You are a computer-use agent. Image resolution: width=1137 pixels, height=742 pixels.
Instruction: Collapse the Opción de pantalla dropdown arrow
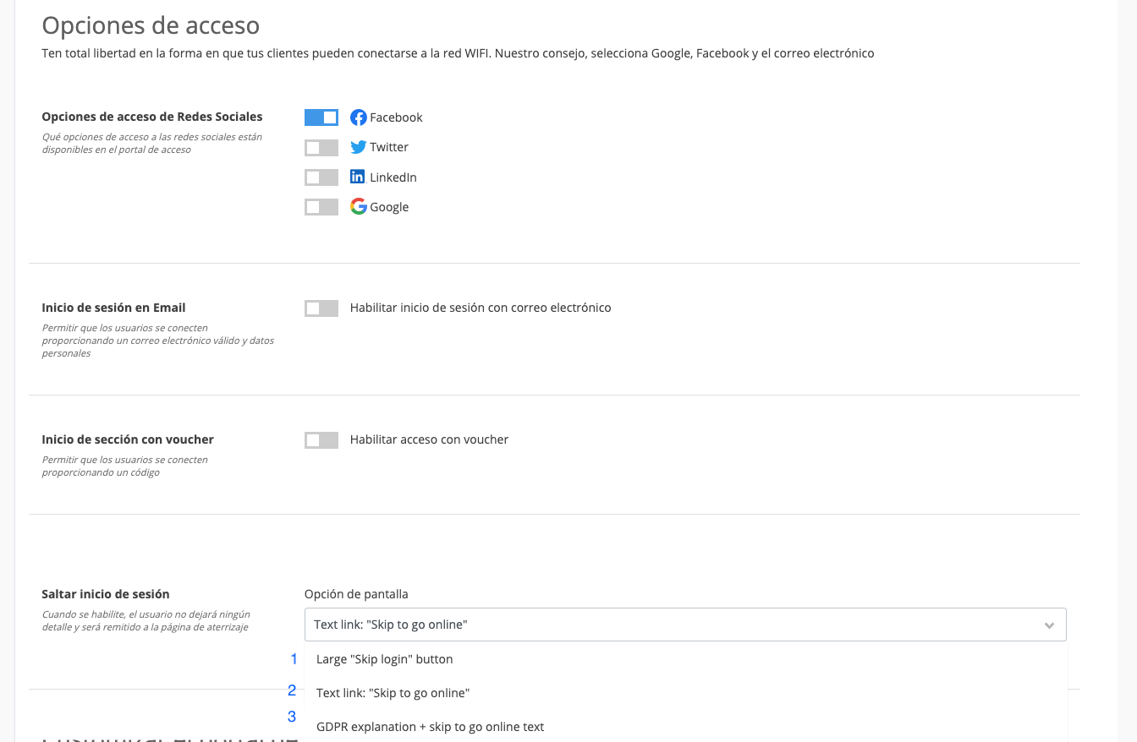tap(1049, 625)
